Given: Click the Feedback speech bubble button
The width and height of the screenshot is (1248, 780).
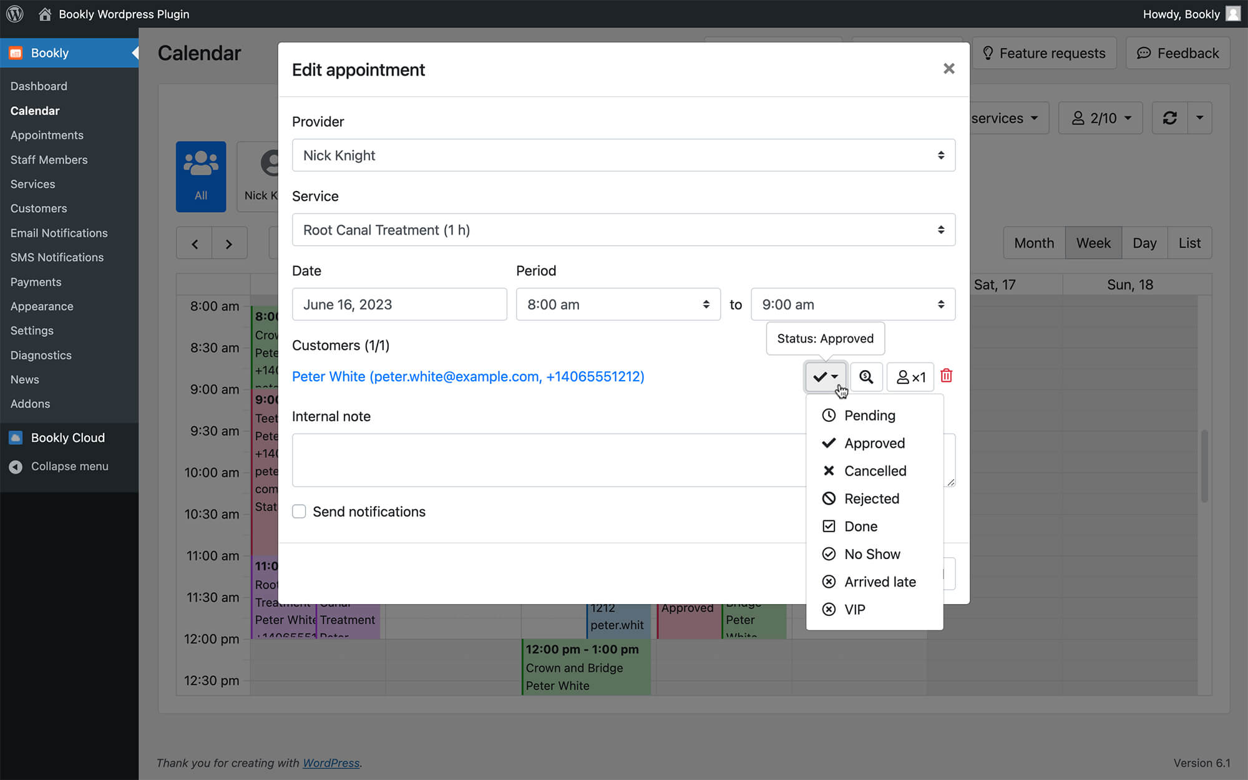Looking at the screenshot, I should 1177,53.
